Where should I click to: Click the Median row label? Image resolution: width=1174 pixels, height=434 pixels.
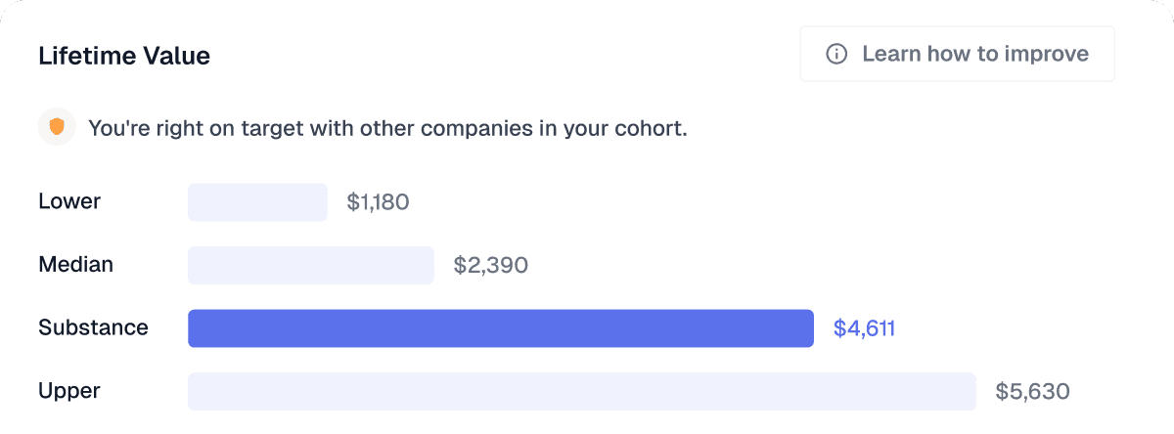[75, 264]
